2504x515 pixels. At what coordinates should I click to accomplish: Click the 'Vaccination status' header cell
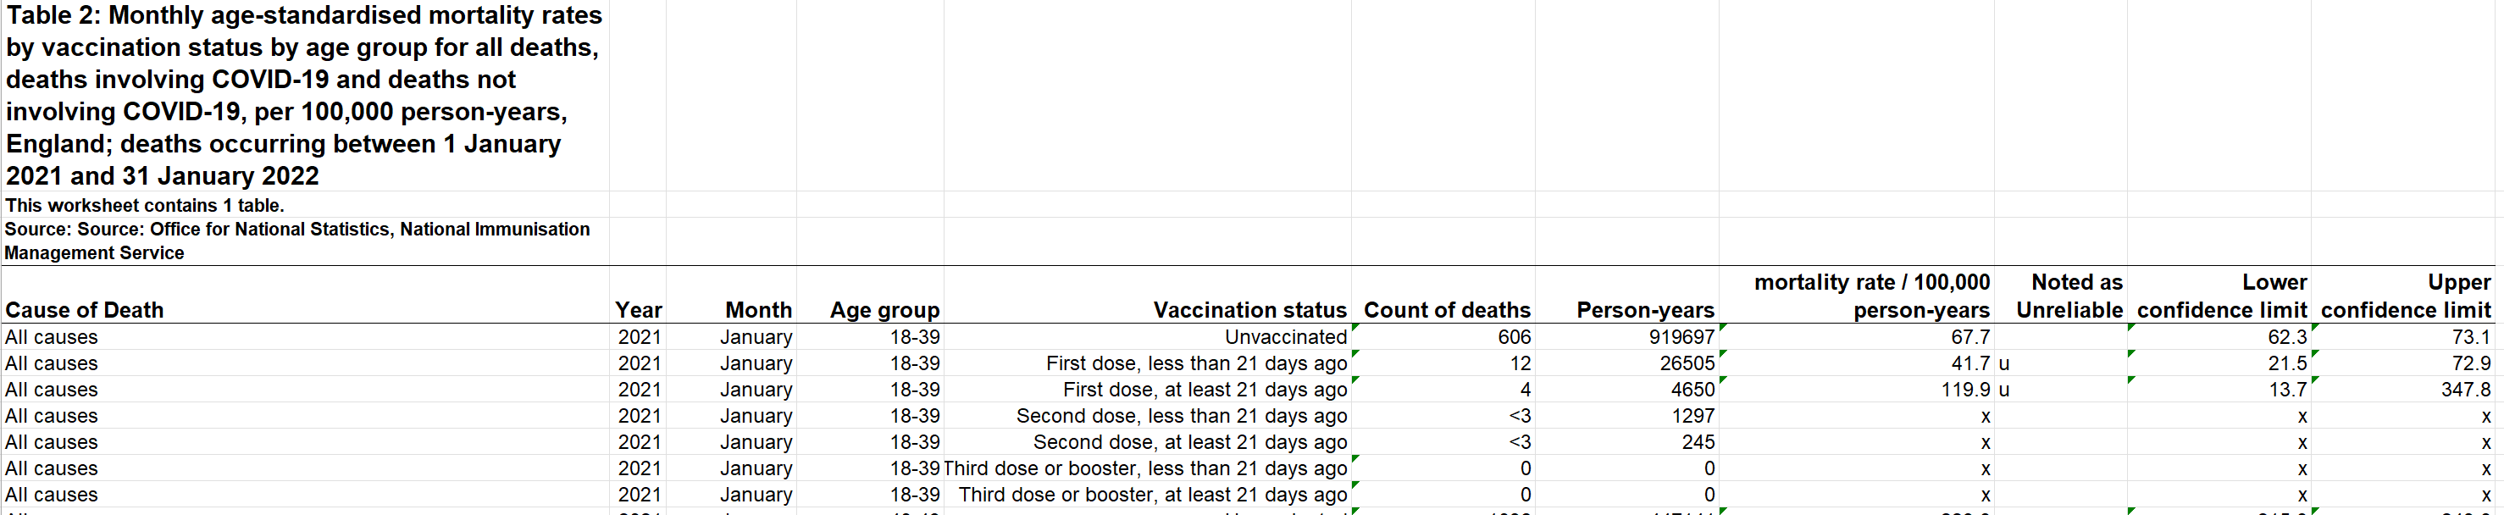coord(1249,310)
